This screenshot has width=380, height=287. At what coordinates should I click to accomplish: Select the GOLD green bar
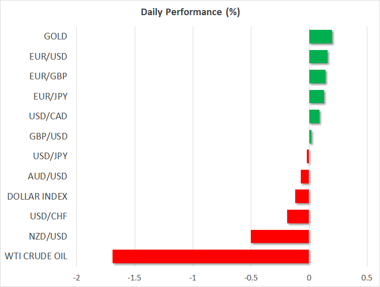320,36
